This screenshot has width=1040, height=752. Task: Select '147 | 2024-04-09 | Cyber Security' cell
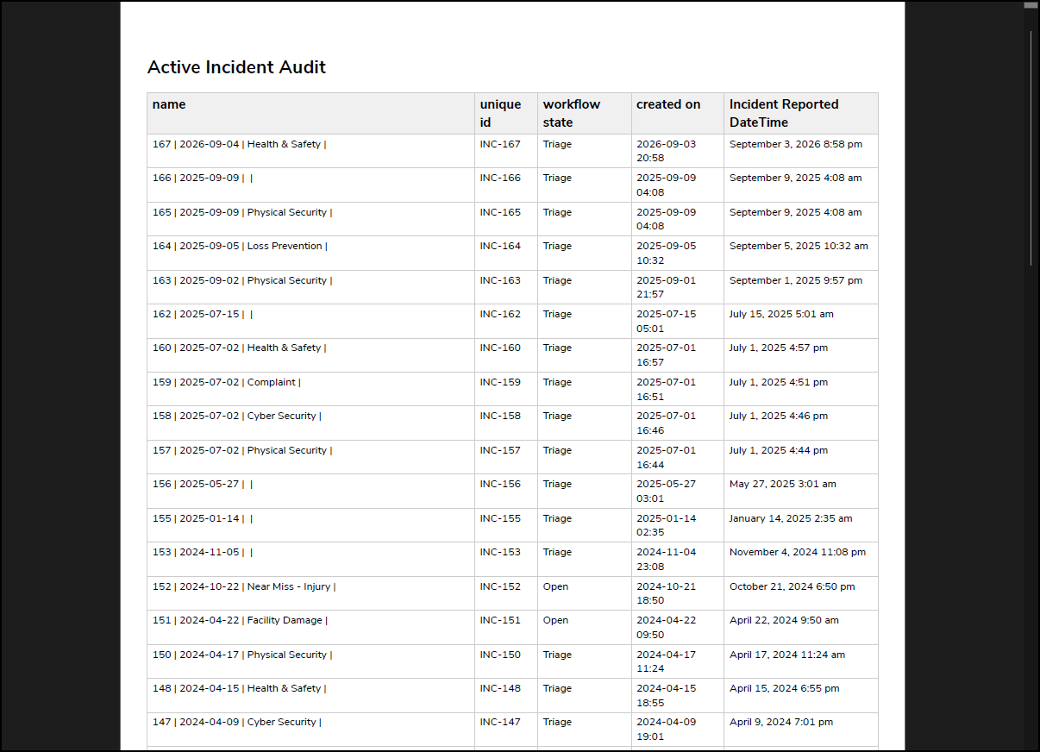point(310,730)
